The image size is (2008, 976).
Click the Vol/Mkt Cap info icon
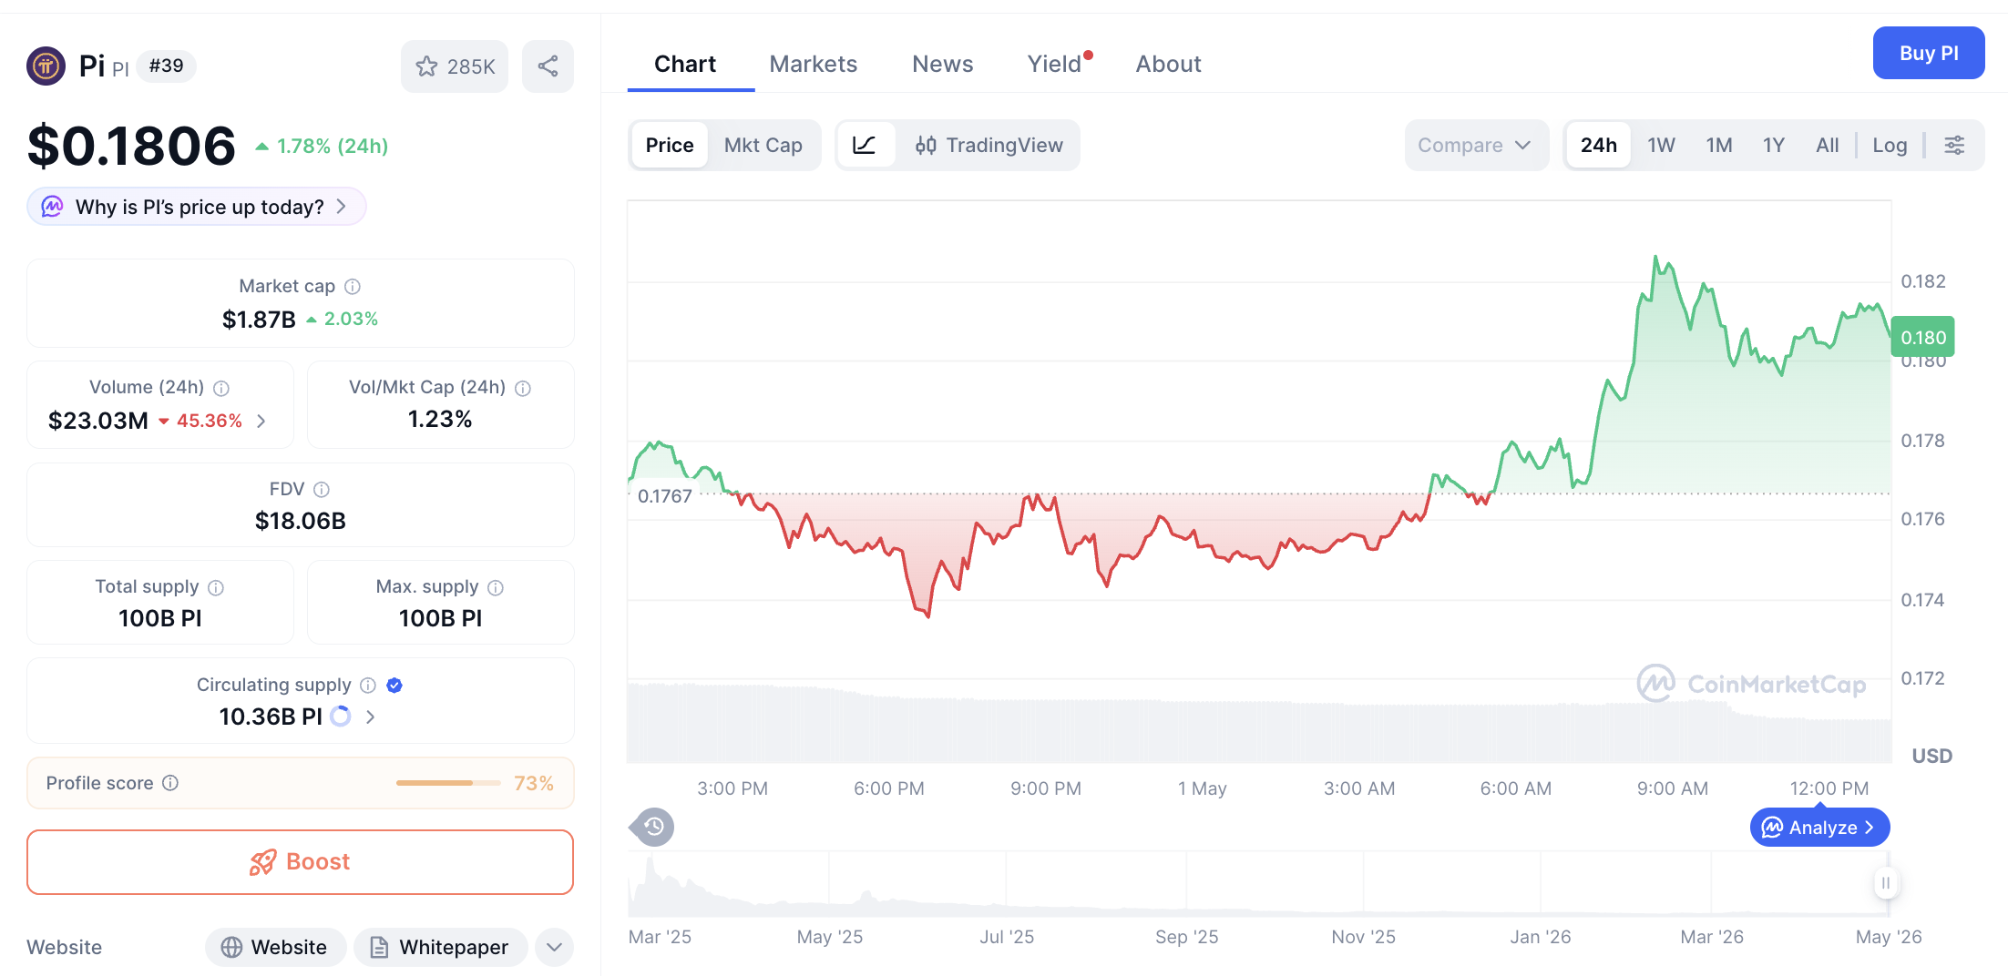(523, 388)
